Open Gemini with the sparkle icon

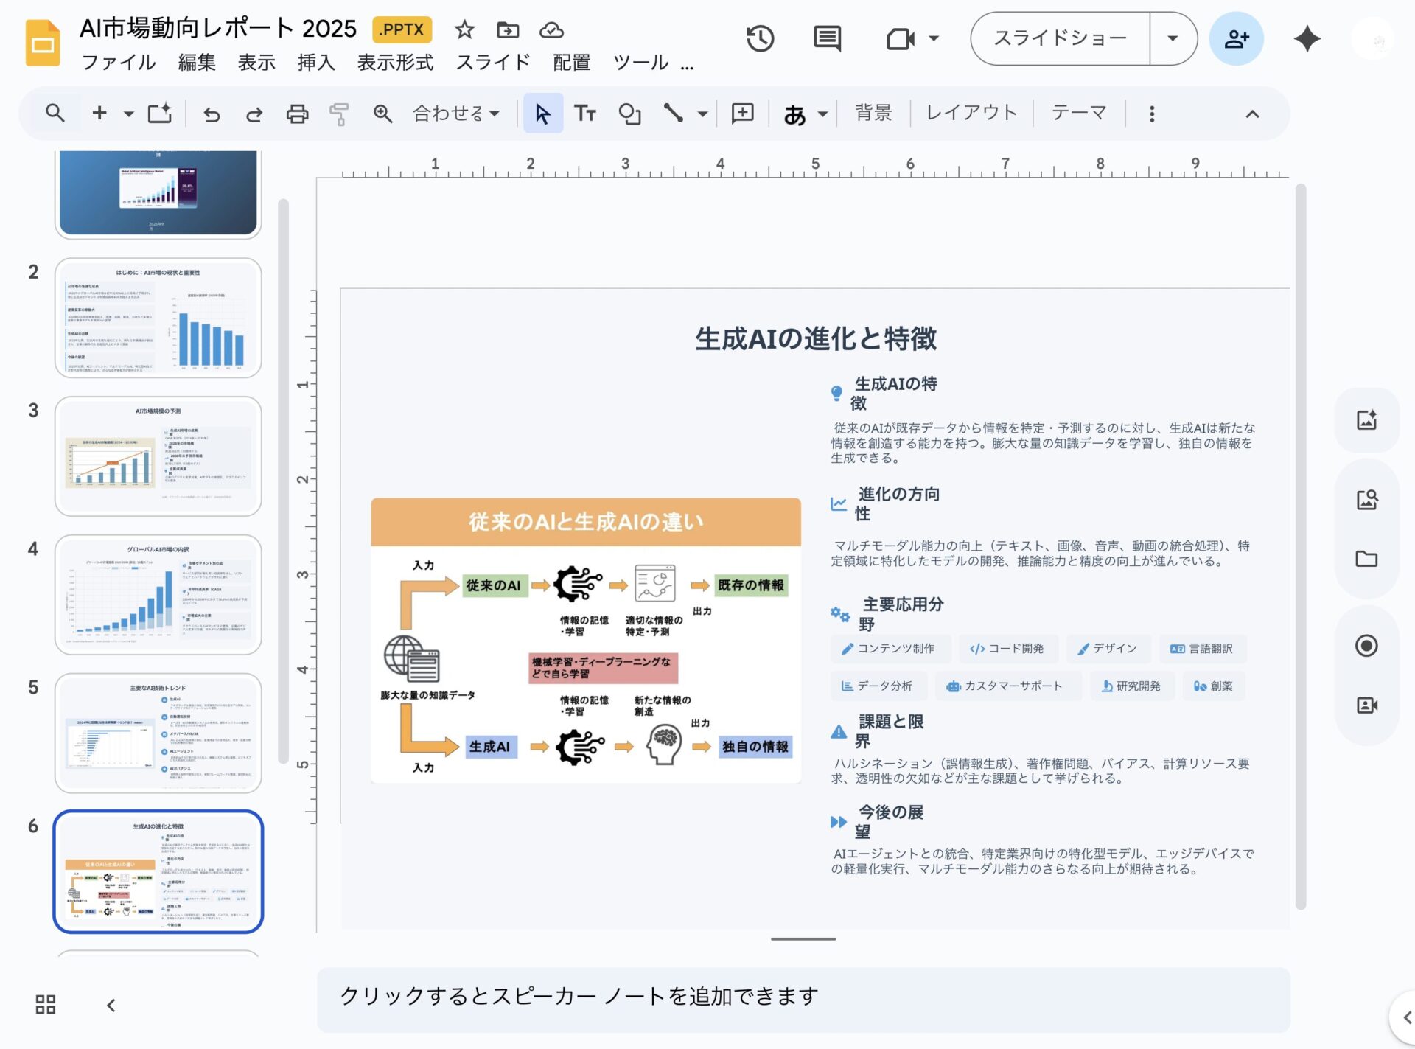[1306, 38]
